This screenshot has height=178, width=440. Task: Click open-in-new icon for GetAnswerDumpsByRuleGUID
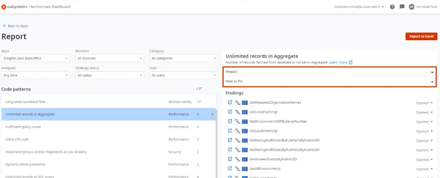tap(230, 159)
